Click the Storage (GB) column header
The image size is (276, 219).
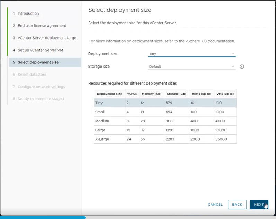click(177, 94)
